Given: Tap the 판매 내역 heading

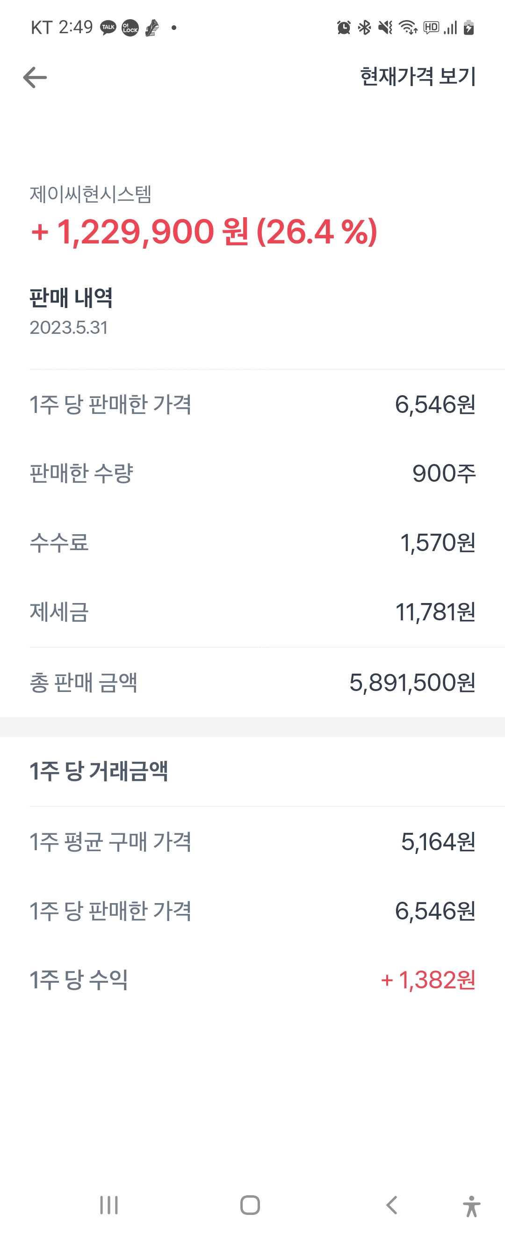Looking at the screenshot, I should pyautogui.click(x=71, y=297).
